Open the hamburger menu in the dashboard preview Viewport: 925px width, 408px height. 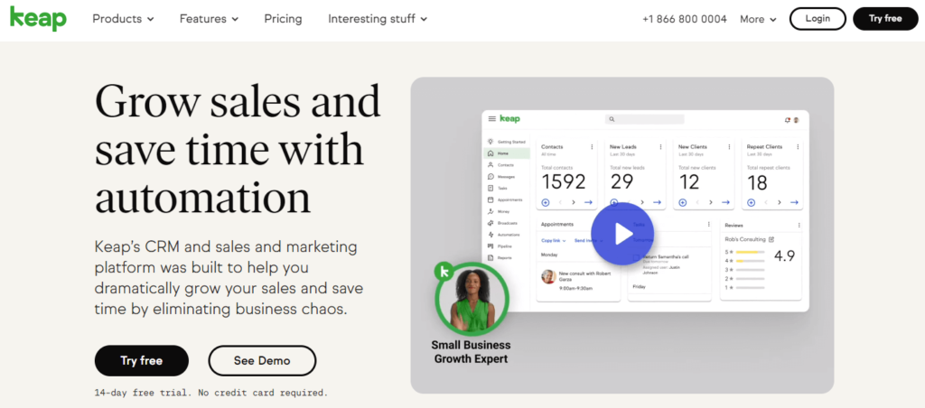(492, 119)
